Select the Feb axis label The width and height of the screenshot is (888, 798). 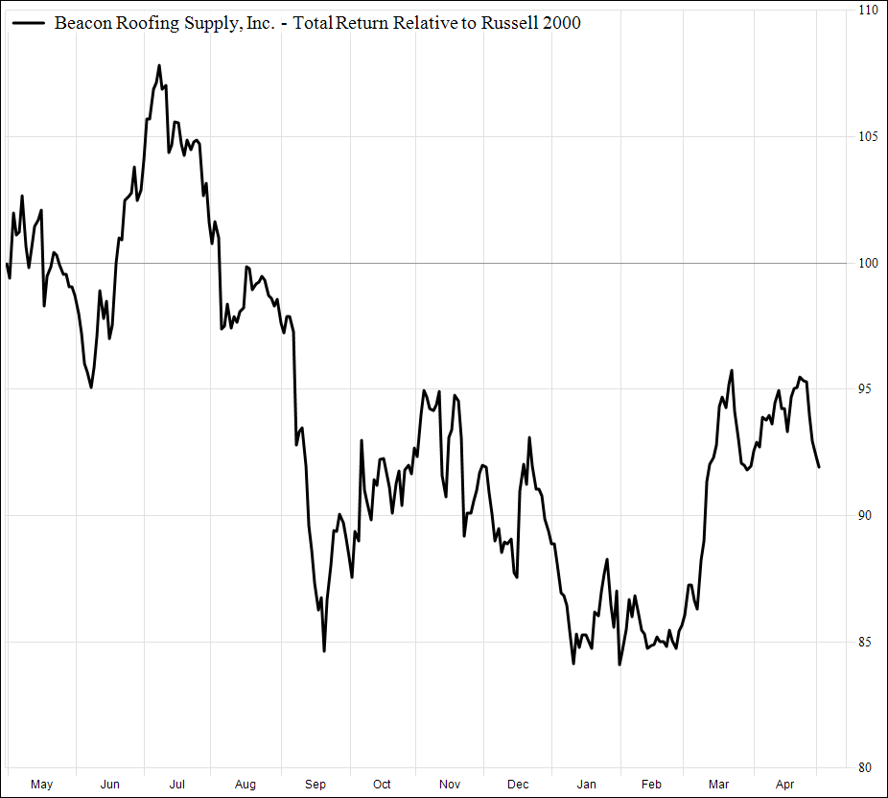click(x=652, y=784)
